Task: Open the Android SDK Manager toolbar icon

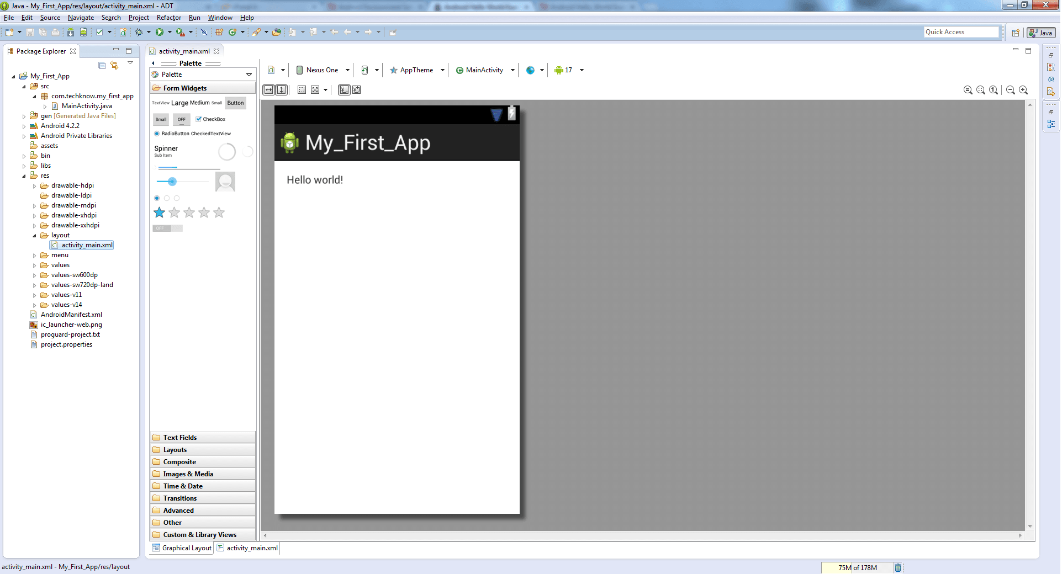Action: [x=71, y=32]
